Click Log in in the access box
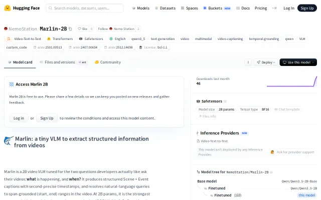321x200 pixels. [x=19, y=118]
